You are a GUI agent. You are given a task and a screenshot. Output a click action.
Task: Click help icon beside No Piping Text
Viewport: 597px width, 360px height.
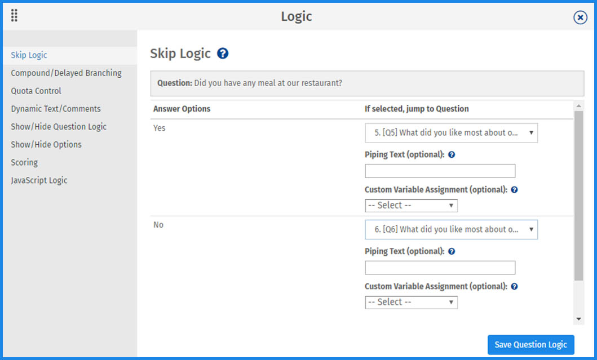pos(452,251)
